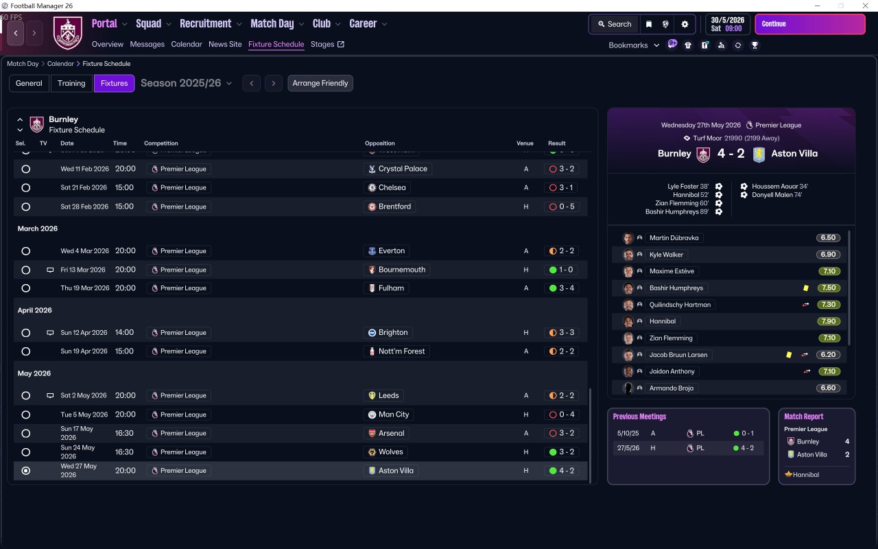Open the Burnley club crest in header
878x549 pixels.
[68, 33]
